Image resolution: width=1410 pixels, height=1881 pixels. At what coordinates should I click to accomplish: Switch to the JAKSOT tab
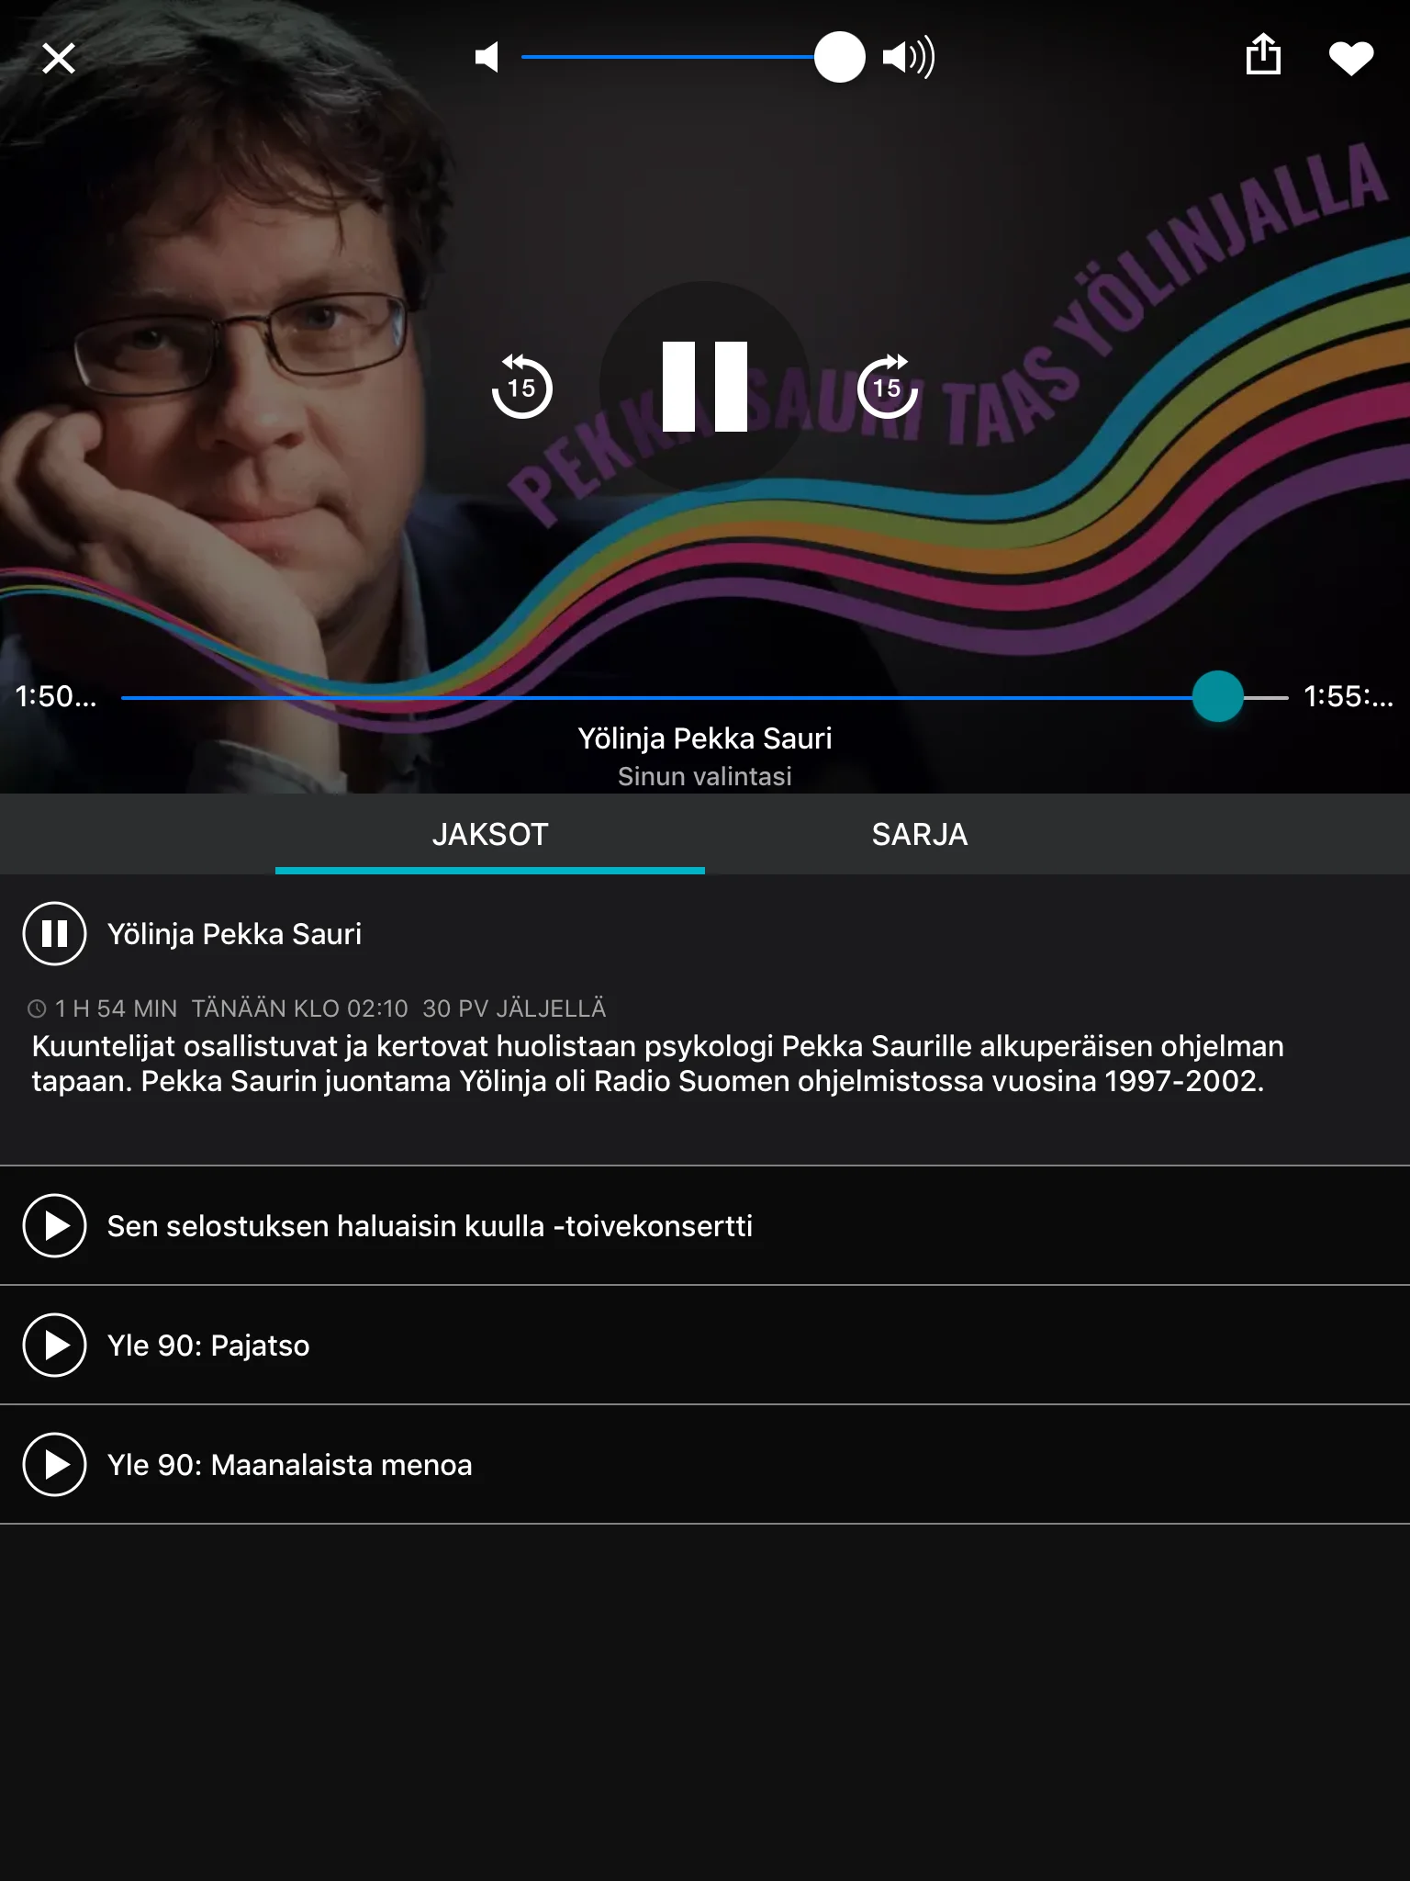click(490, 834)
